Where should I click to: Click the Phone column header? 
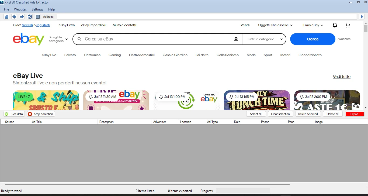(x=272, y=122)
